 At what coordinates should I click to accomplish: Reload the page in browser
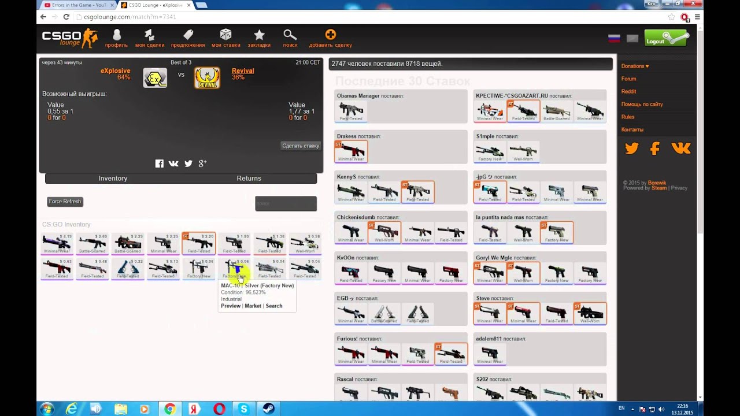66,17
